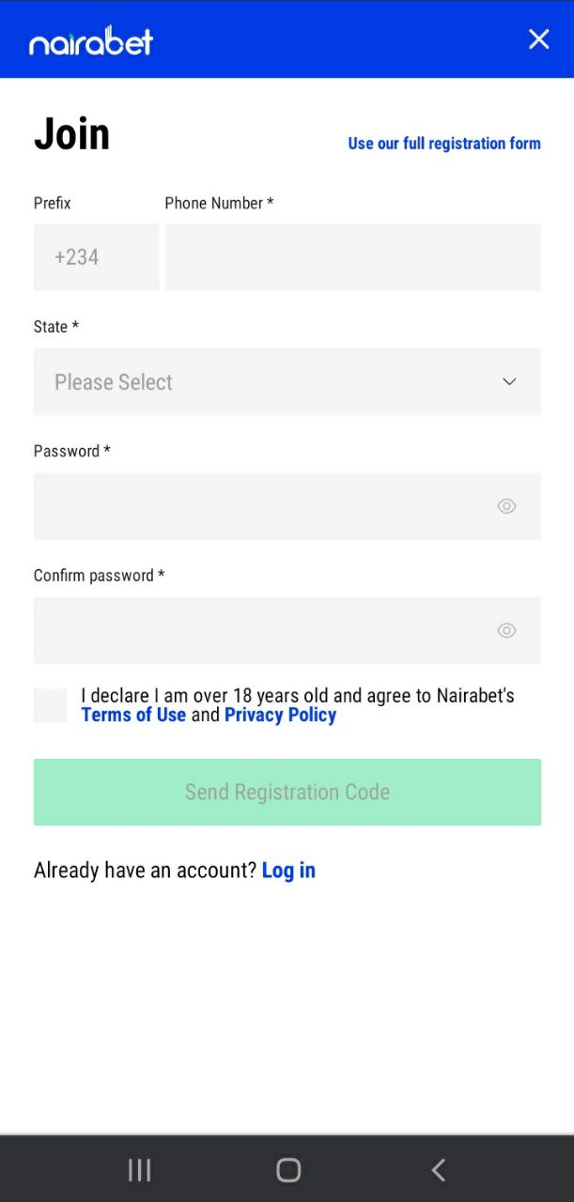Check the over 18 declaration checkbox
Viewport: 574px width, 1202px height.
[x=51, y=705]
